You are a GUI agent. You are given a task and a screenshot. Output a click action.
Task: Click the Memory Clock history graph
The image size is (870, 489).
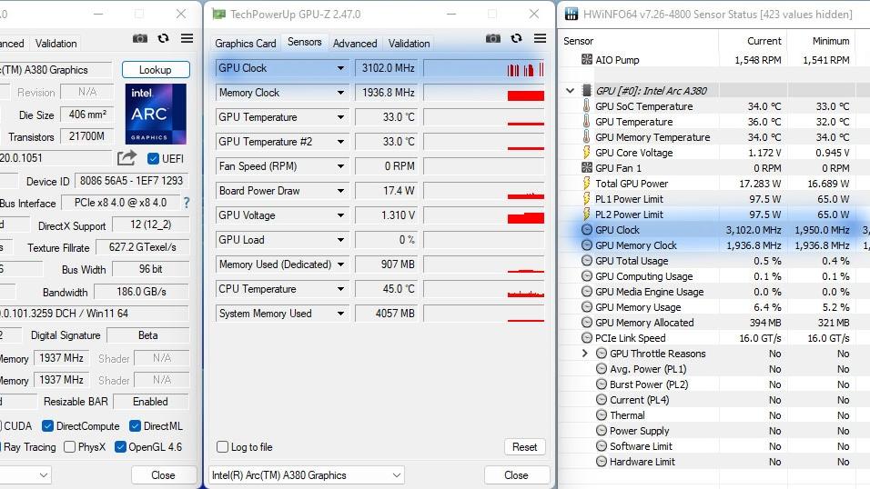(x=484, y=93)
